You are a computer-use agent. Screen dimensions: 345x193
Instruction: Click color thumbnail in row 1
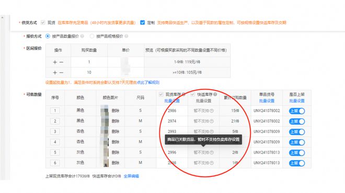105,110
